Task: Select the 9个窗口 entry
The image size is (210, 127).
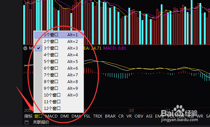Action: (x=59, y=88)
